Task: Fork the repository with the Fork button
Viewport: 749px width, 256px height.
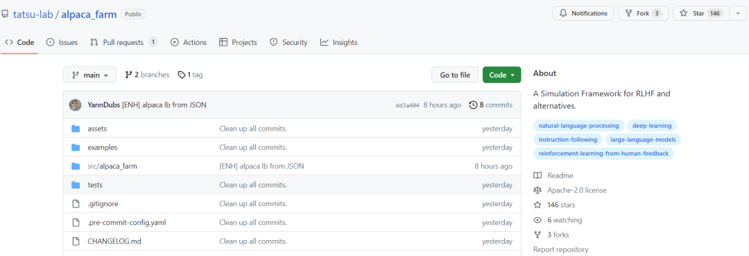Action: click(644, 13)
